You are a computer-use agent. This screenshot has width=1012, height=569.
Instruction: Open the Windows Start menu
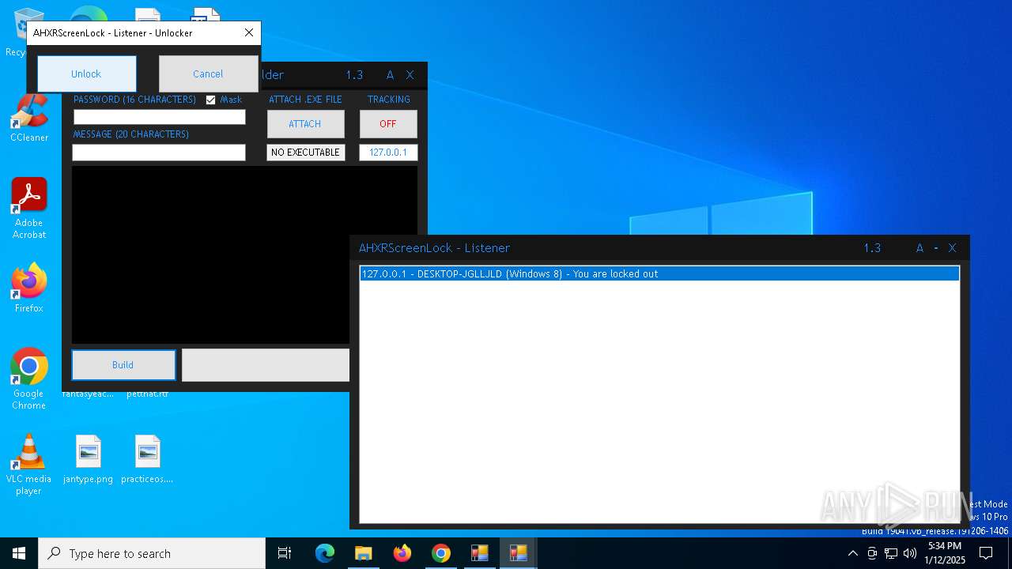pos(19,553)
